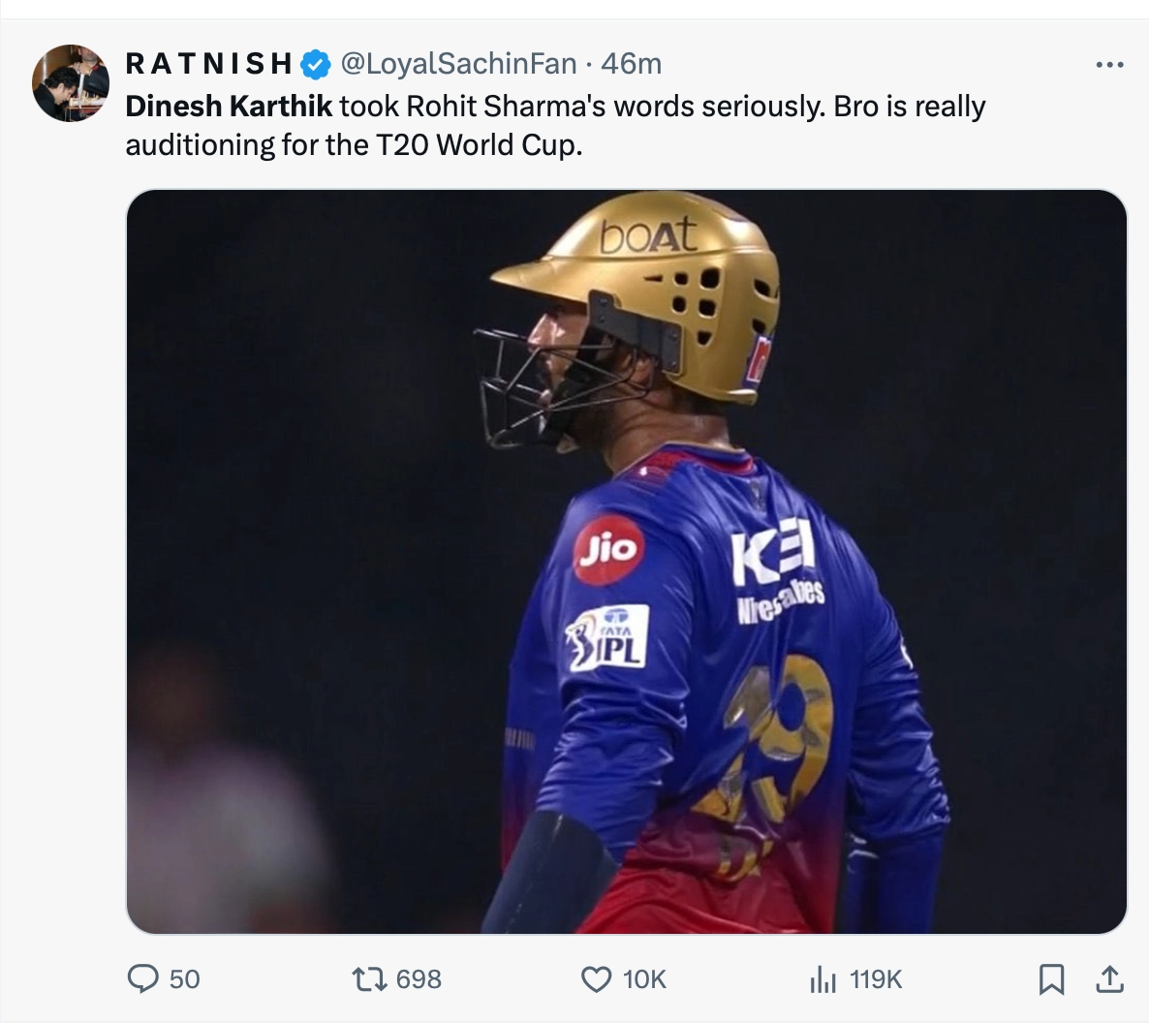Click the 119K views count

click(876, 979)
